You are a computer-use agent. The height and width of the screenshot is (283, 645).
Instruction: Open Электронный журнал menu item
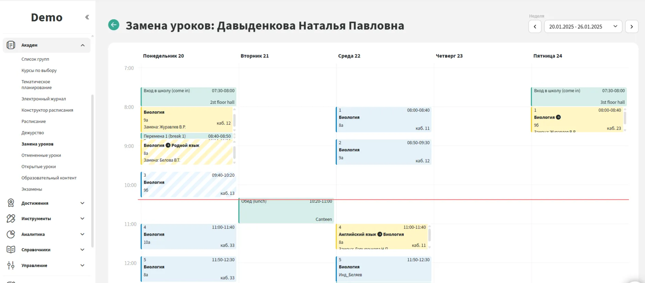click(x=44, y=99)
